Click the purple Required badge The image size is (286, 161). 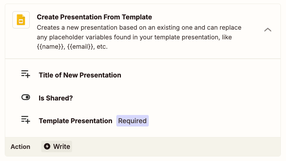click(132, 121)
